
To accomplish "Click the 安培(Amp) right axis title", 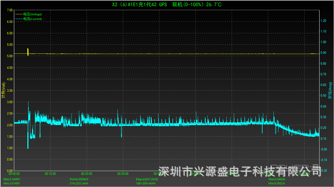I will click(x=330, y=90).
